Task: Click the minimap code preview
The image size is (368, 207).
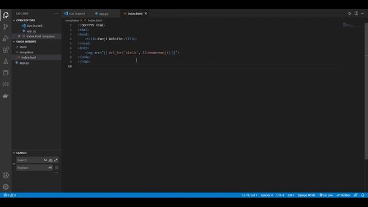Action: tap(352, 25)
